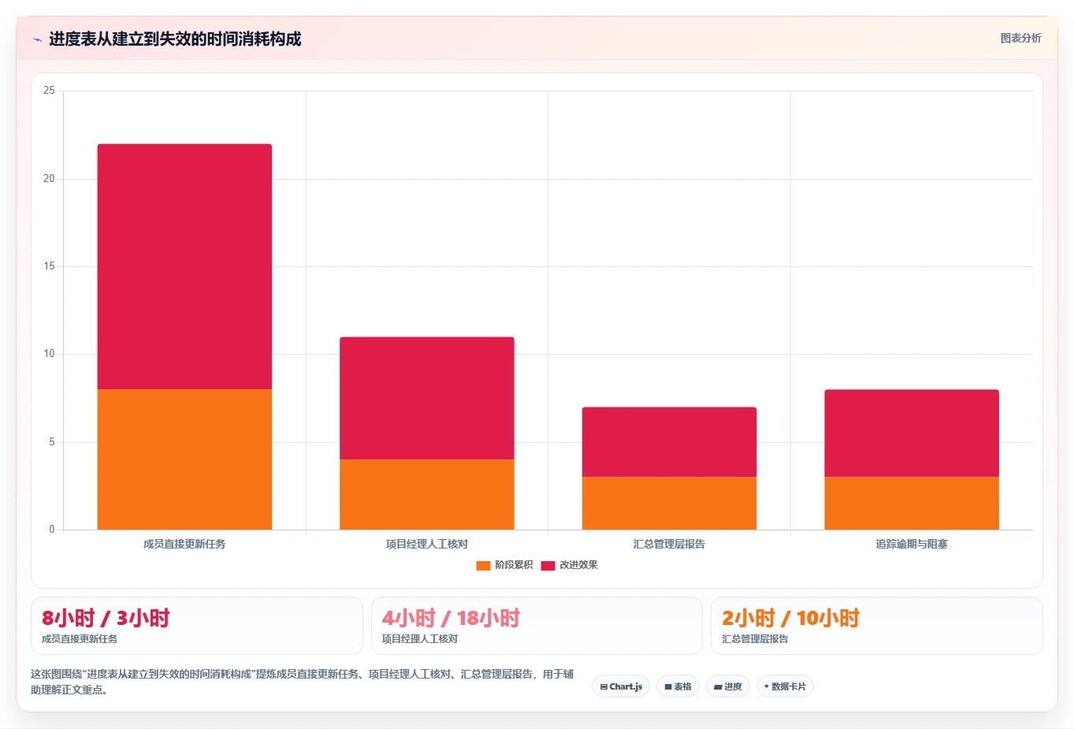The image size is (1074, 729).
Task: Toggle the 改进效果 red legend swatch
Action: (x=548, y=565)
